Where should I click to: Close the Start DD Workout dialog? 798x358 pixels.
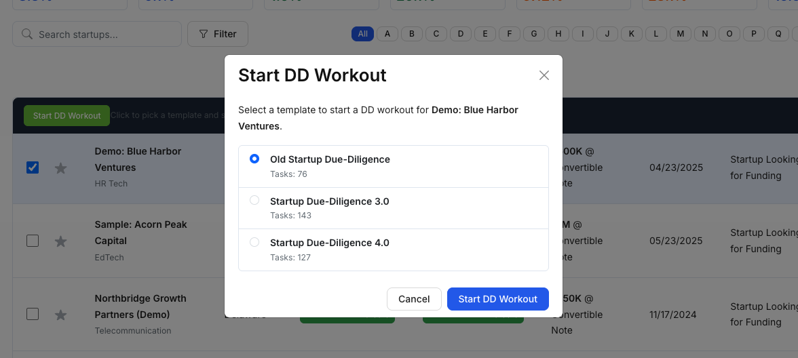click(x=544, y=75)
